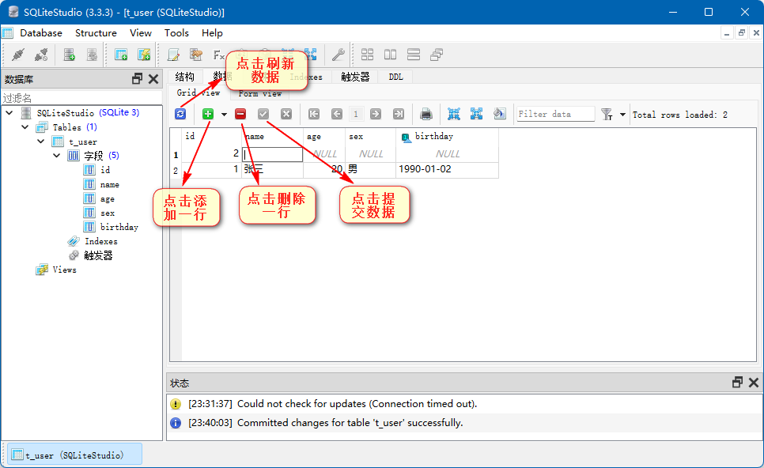Select Indexes node in database tree
The image size is (764, 468).
pyautogui.click(x=101, y=241)
